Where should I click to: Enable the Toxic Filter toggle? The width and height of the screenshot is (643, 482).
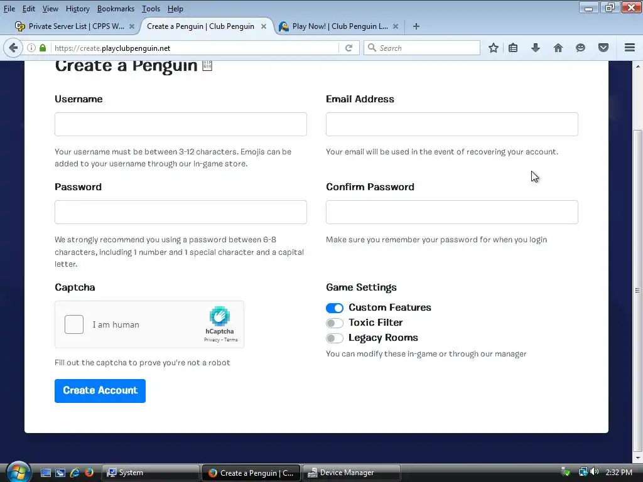click(x=335, y=323)
